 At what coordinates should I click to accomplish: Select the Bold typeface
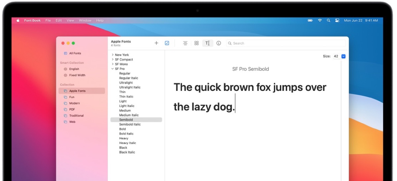point(122,129)
